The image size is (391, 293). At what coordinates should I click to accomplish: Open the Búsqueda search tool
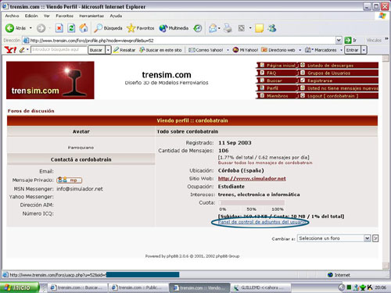point(108,28)
